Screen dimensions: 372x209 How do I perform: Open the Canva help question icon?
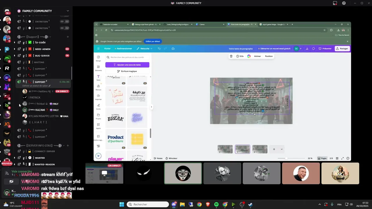point(348,158)
